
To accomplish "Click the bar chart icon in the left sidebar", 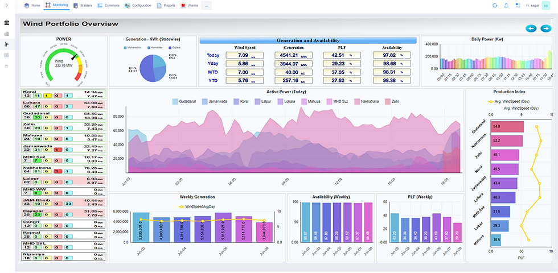I will [6, 34].
